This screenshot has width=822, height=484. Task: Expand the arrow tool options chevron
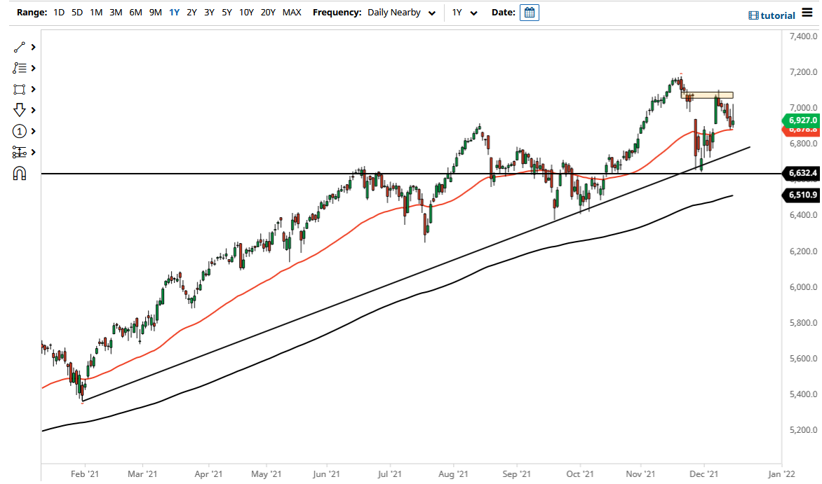pyautogui.click(x=33, y=110)
